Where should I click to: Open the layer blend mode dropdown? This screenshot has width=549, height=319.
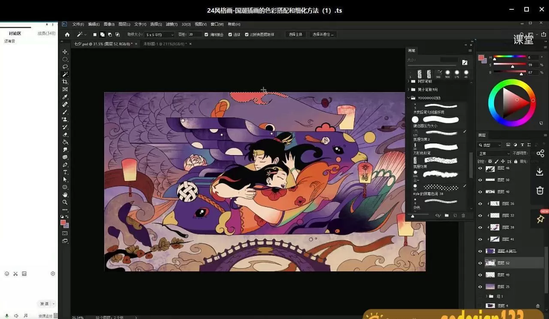[x=493, y=153]
